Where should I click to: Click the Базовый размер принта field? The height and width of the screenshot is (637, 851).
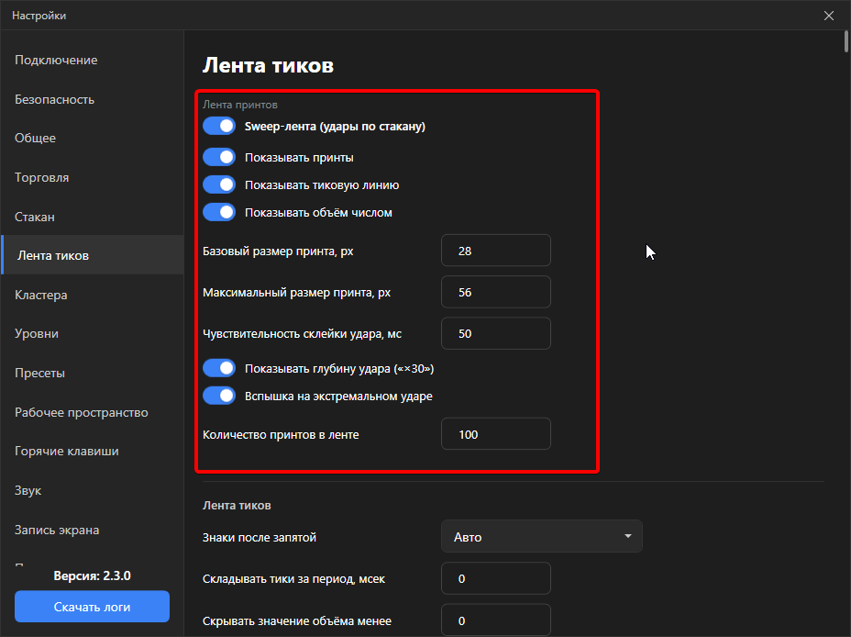point(496,251)
